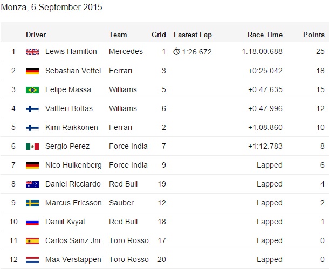Click the Brazilian flag beside Felipe Massa
329x269 pixels.
(x=32, y=90)
